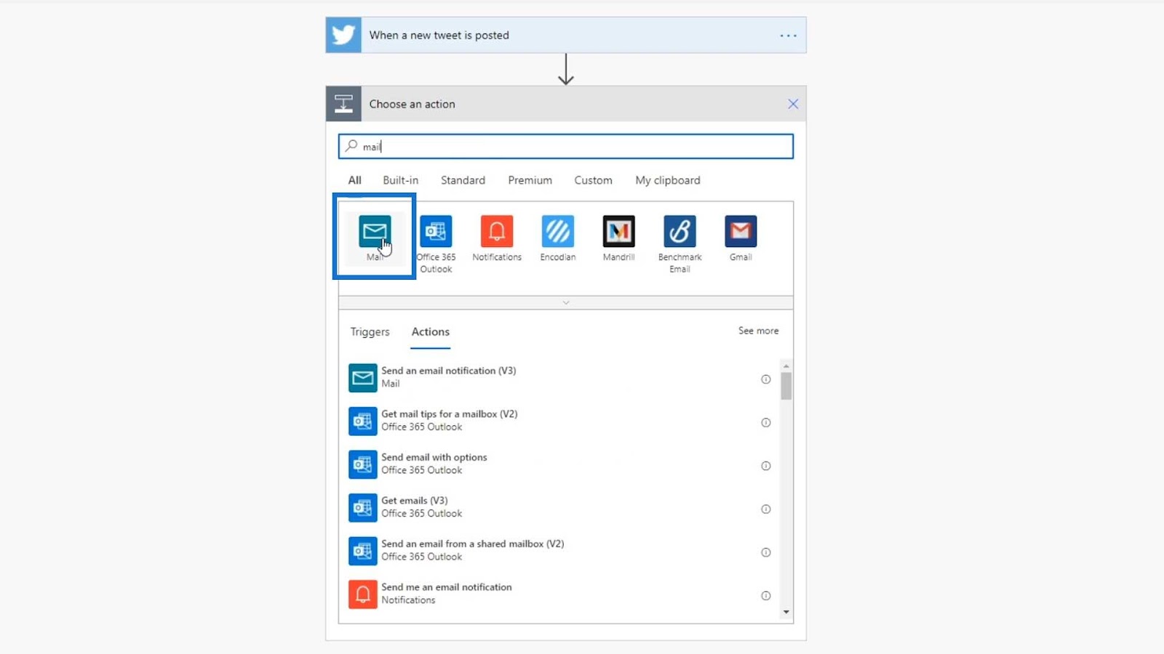This screenshot has height=654, width=1164.
Task: Choose the Office 365 Outlook connector
Action: tap(436, 231)
